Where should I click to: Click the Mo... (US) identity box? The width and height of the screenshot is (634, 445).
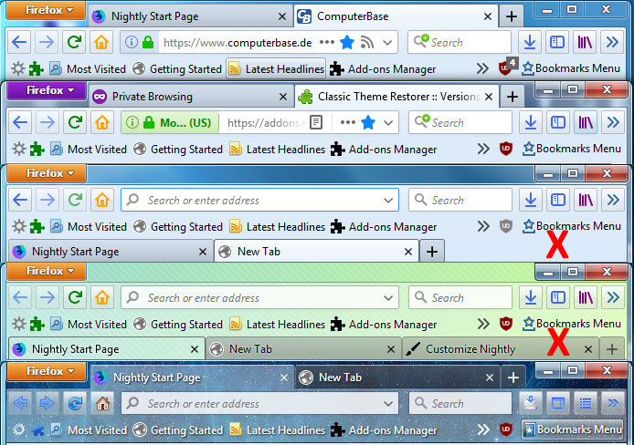pyautogui.click(x=170, y=122)
